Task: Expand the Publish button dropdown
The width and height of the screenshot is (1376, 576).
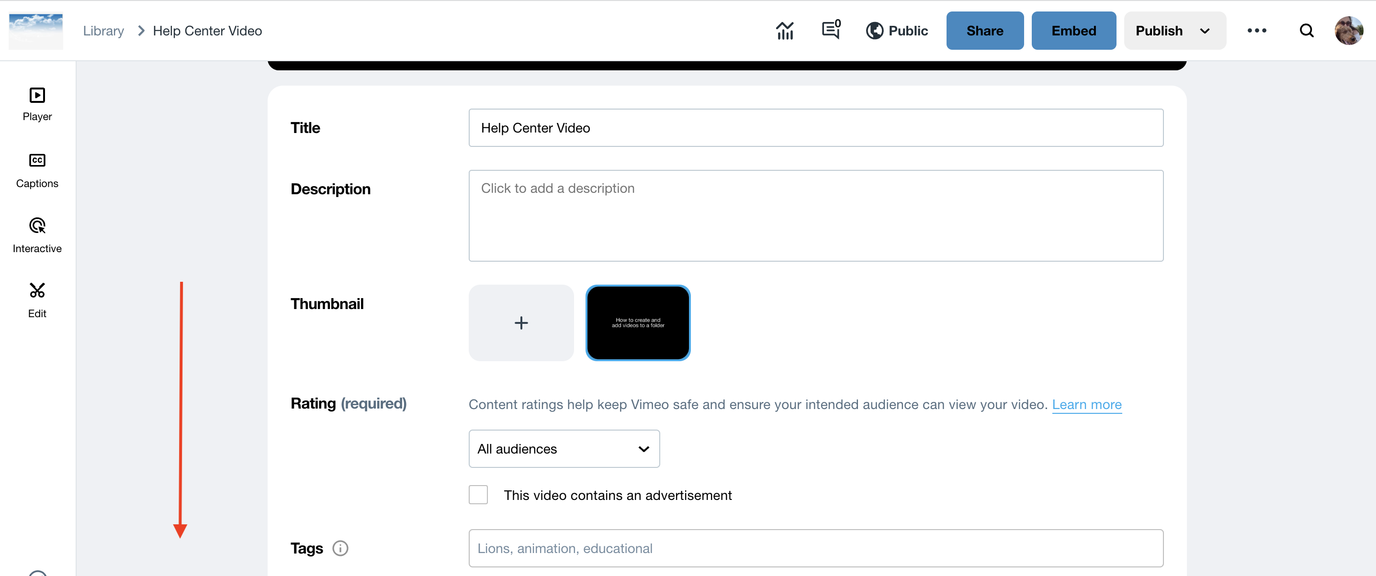Action: tap(1206, 30)
